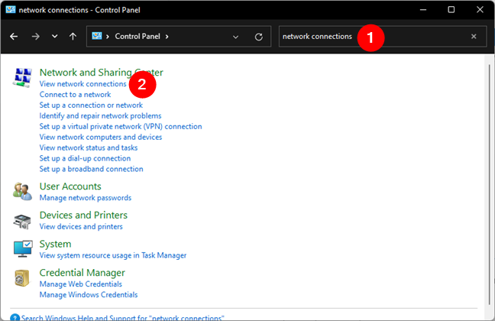The image size is (495, 321).
Task: Click the Control Panel icon in address bar
Action: (x=97, y=36)
